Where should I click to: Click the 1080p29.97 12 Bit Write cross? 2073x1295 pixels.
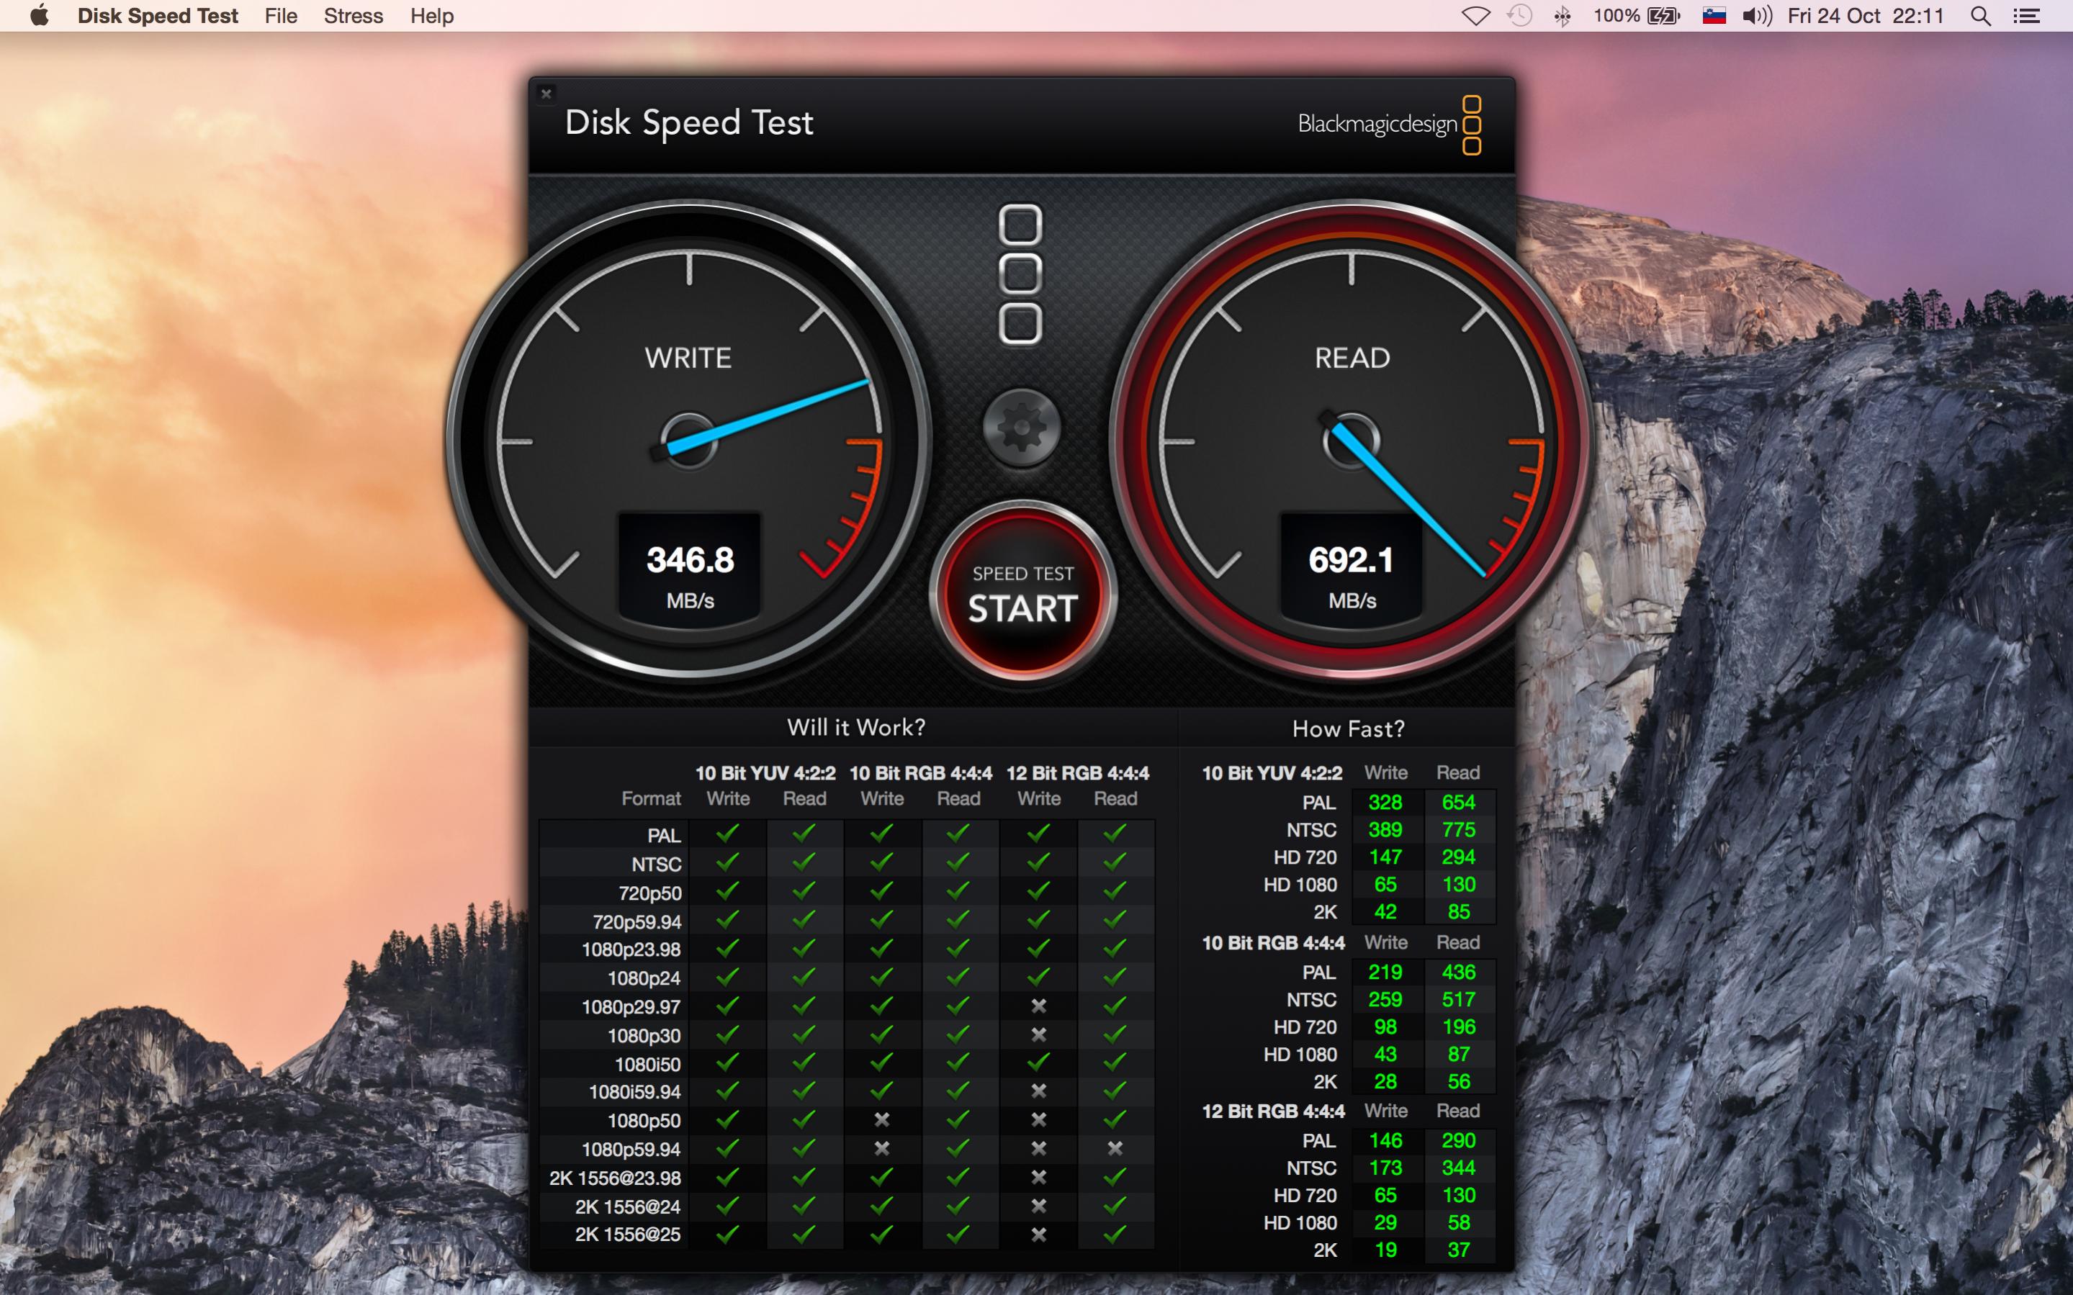pyautogui.click(x=1038, y=1006)
